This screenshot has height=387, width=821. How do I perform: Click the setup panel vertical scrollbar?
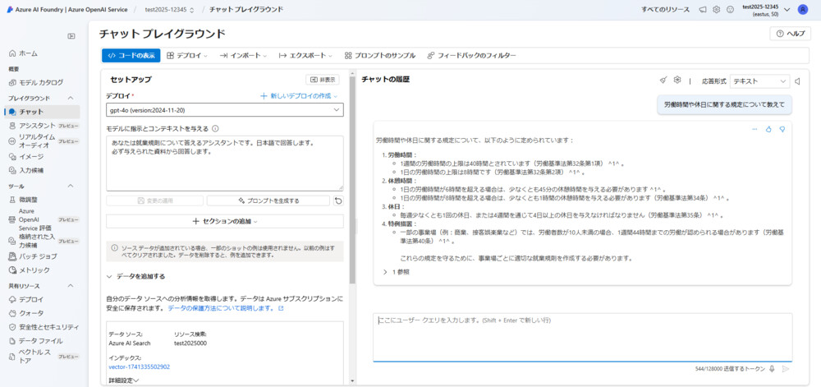pyautogui.click(x=352, y=181)
